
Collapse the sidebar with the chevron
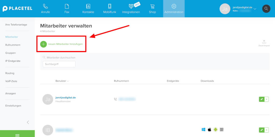[x=28, y=122]
